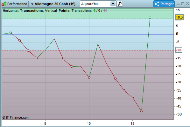Click the 15 label on horizontal axis
The image size is (190, 127).
point(132,123)
